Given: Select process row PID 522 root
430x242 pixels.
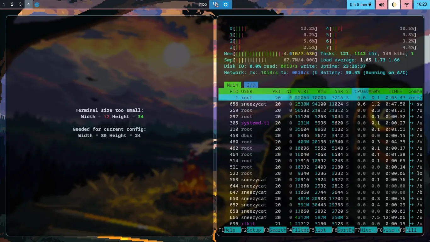Looking at the screenshot, I should [320, 173].
